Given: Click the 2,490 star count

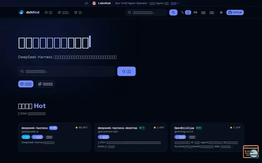Looking at the screenshot, I should [x=160, y=127].
